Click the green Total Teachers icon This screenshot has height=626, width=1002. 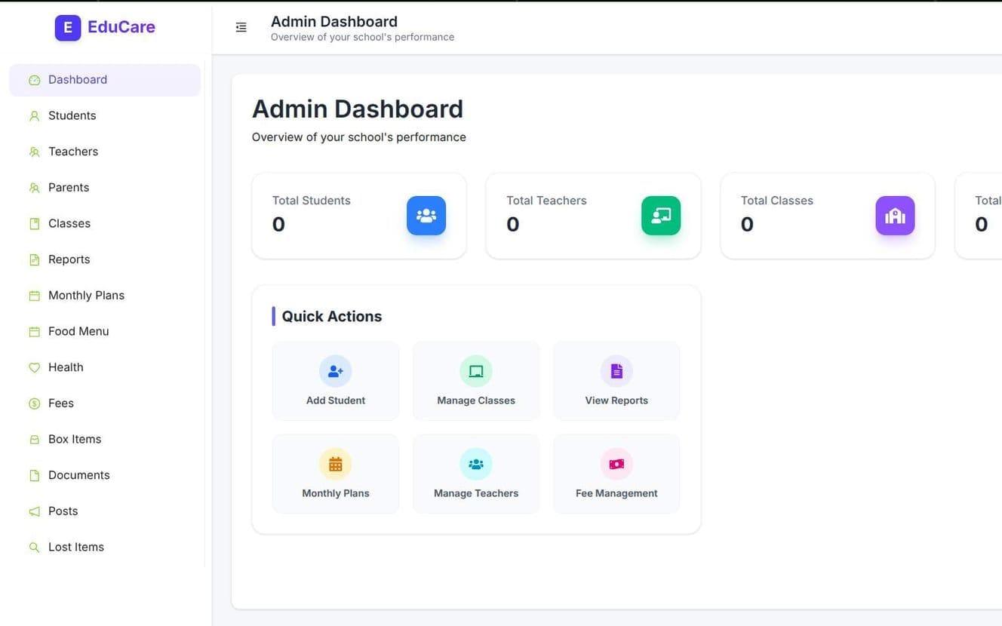pyautogui.click(x=661, y=216)
